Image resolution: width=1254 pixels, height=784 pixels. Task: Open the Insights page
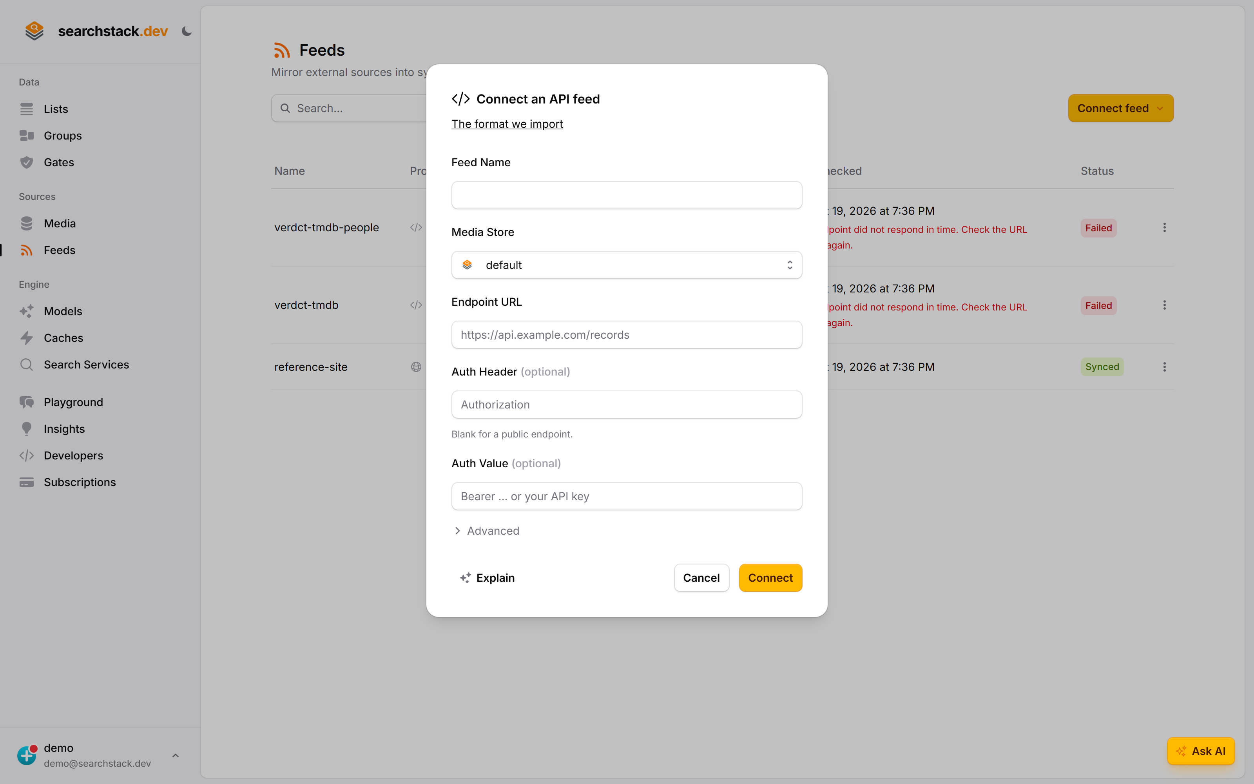coord(64,429)
